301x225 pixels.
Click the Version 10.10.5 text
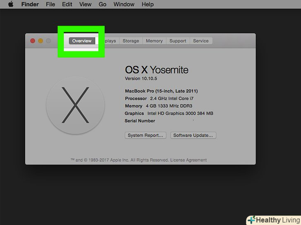(x=141, y=78)
